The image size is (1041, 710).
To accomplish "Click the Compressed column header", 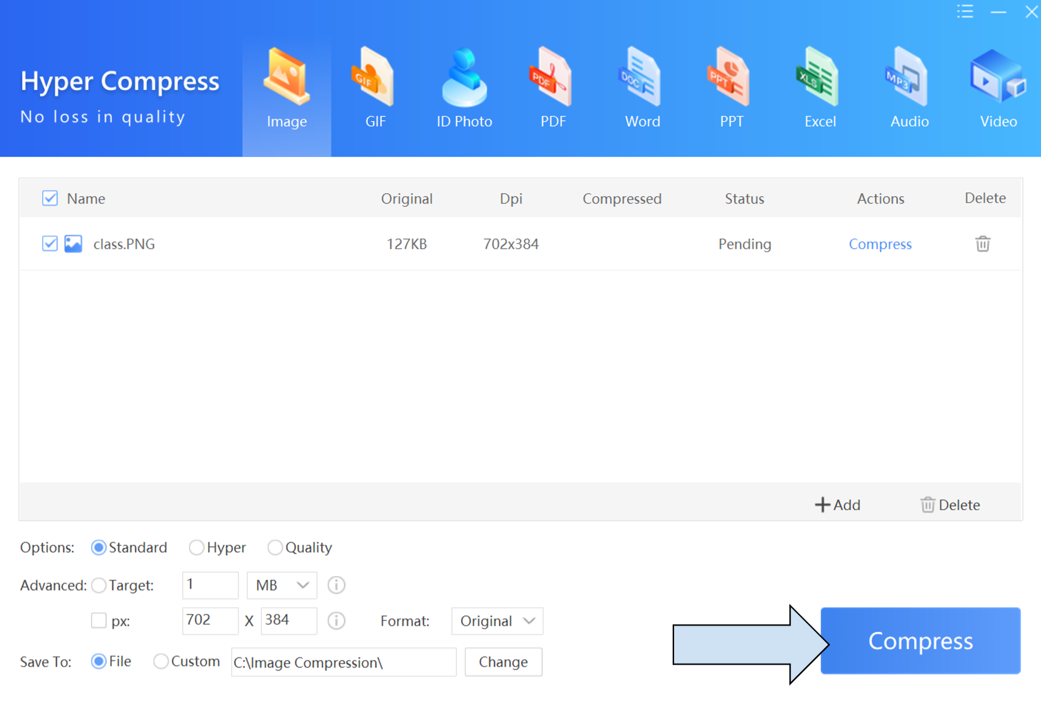I will (622, 199).
